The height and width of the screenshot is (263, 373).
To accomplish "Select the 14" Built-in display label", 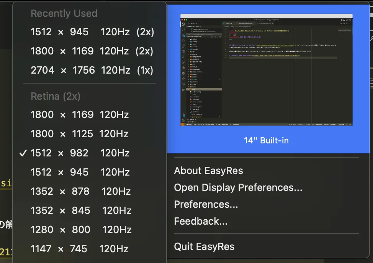I will click(266, 140).
